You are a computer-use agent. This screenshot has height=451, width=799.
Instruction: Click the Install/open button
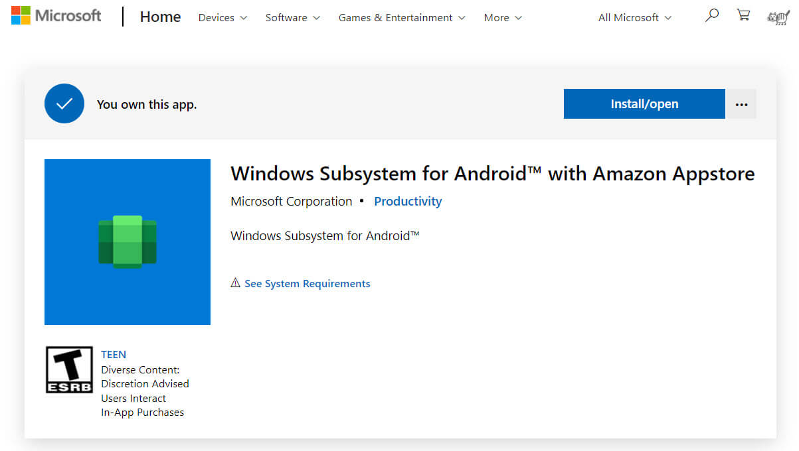click(x=644, y=104)
